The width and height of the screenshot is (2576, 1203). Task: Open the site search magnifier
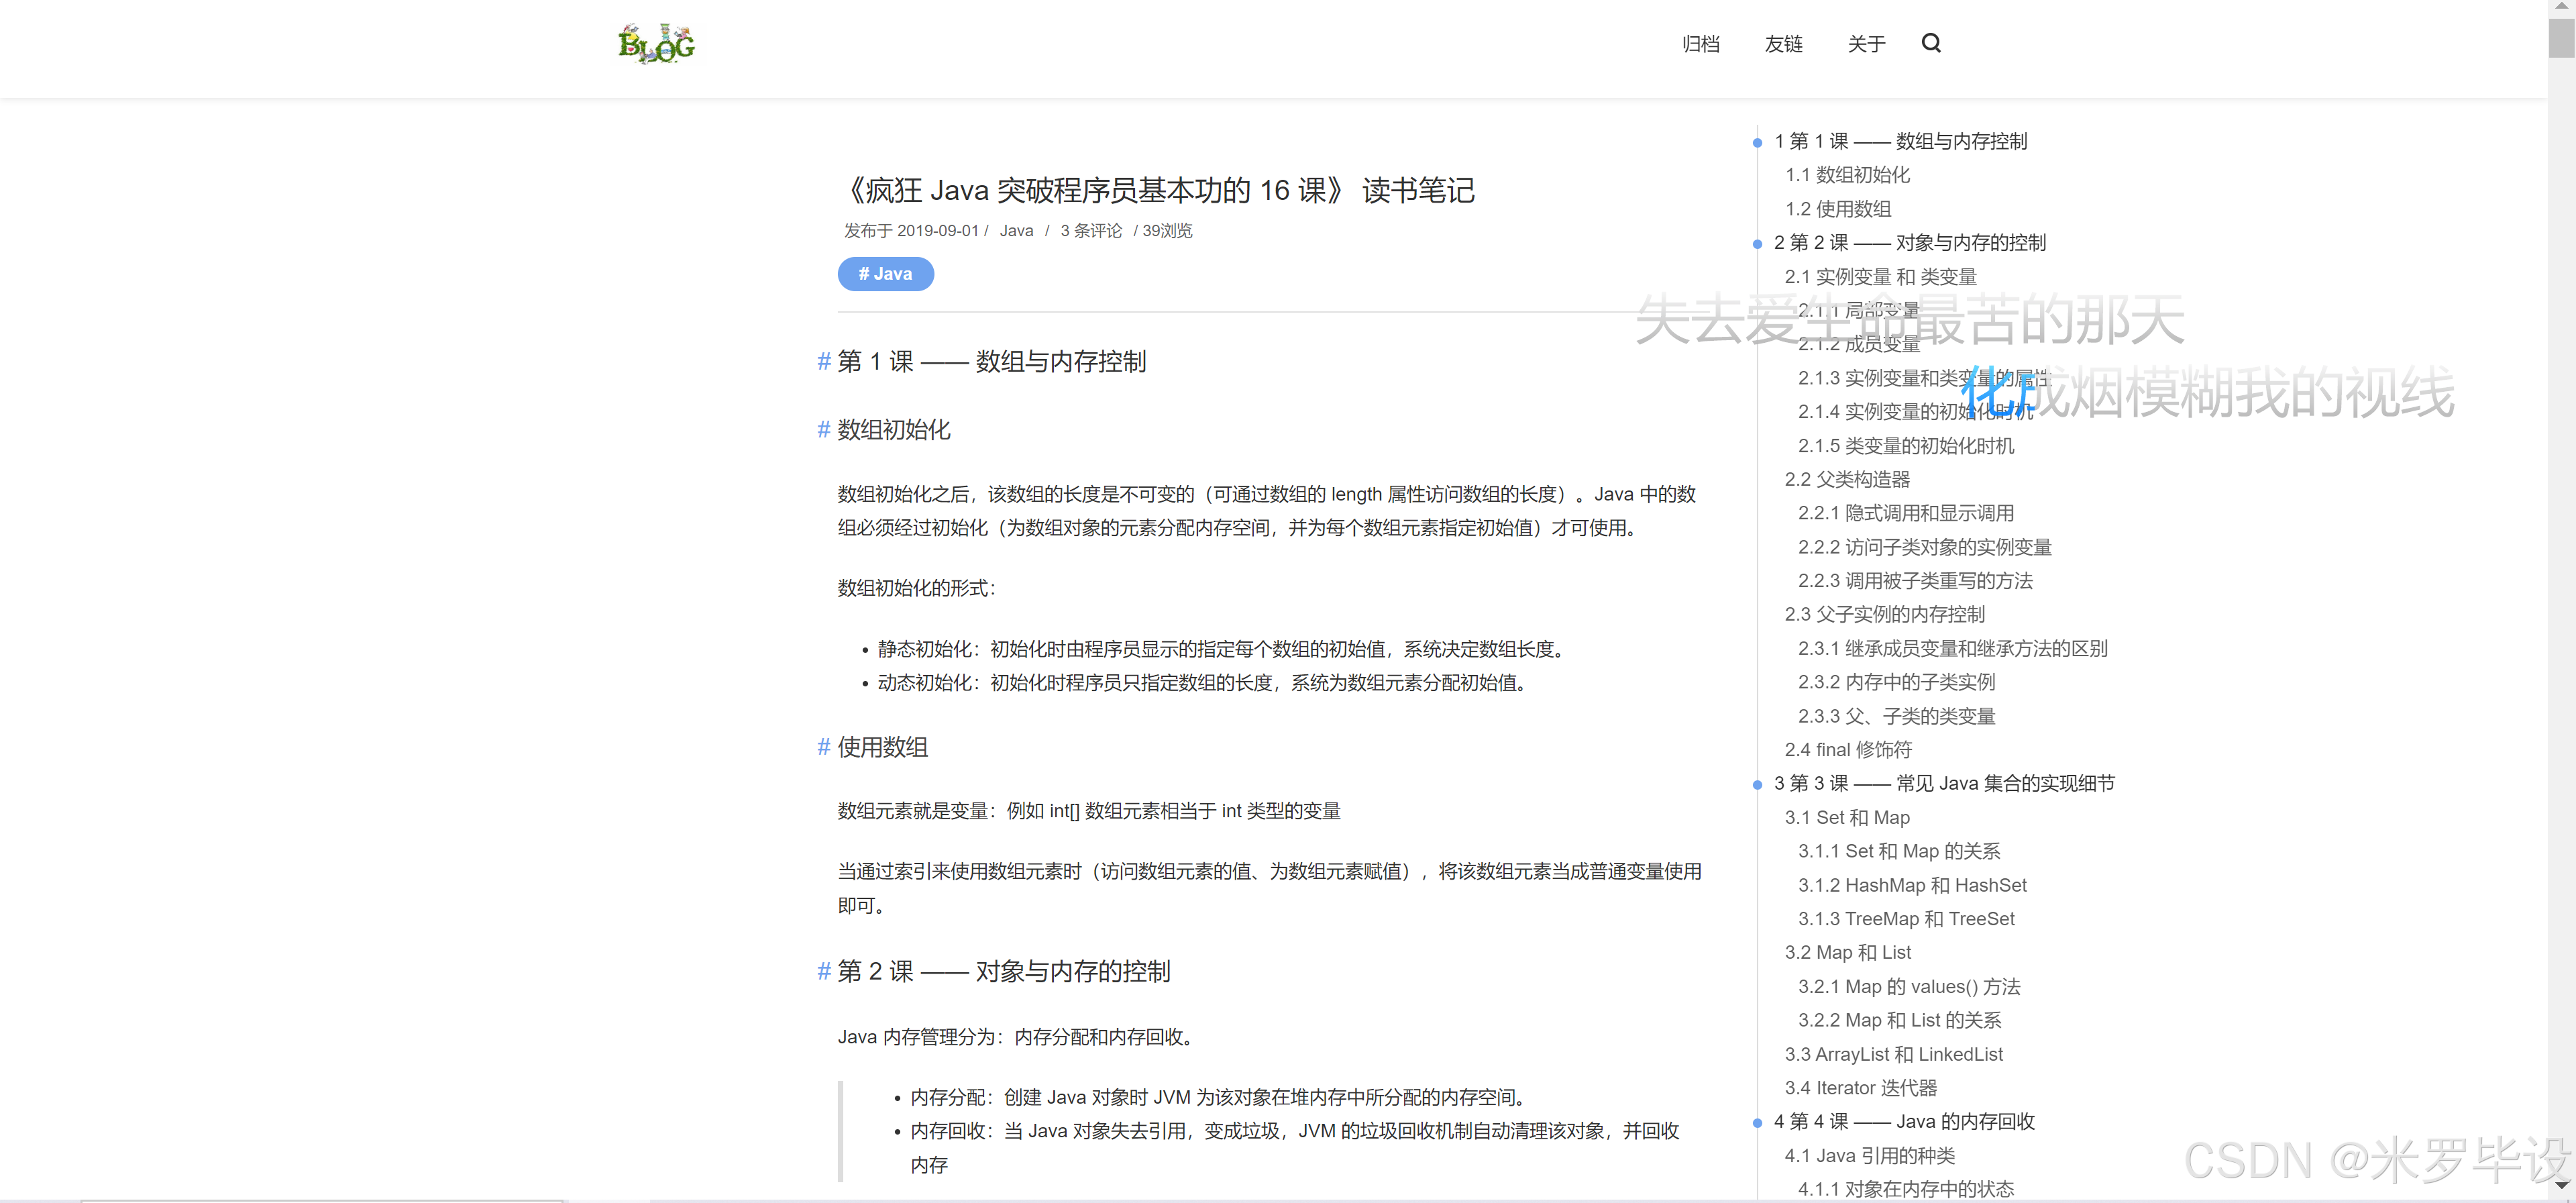(1931, 43)
